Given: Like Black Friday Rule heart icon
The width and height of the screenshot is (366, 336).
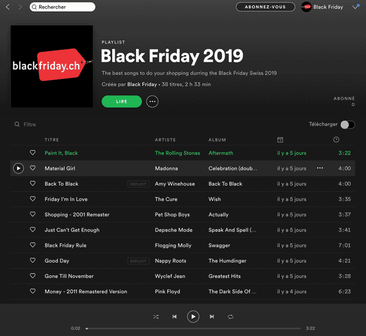Looking at the screenshot, I should point(33,245).
